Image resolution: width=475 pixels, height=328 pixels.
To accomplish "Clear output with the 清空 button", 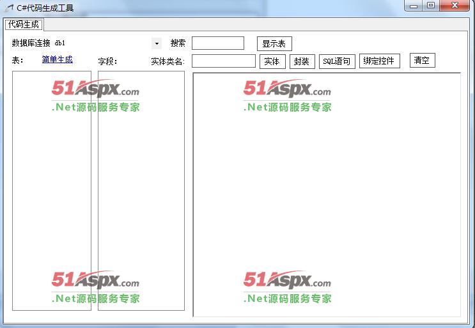I will [423, 61].
